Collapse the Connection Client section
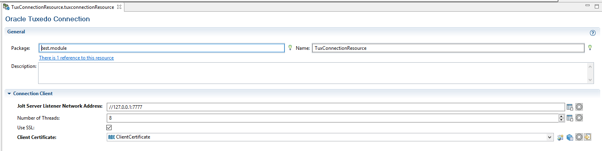 pos(9,94)
